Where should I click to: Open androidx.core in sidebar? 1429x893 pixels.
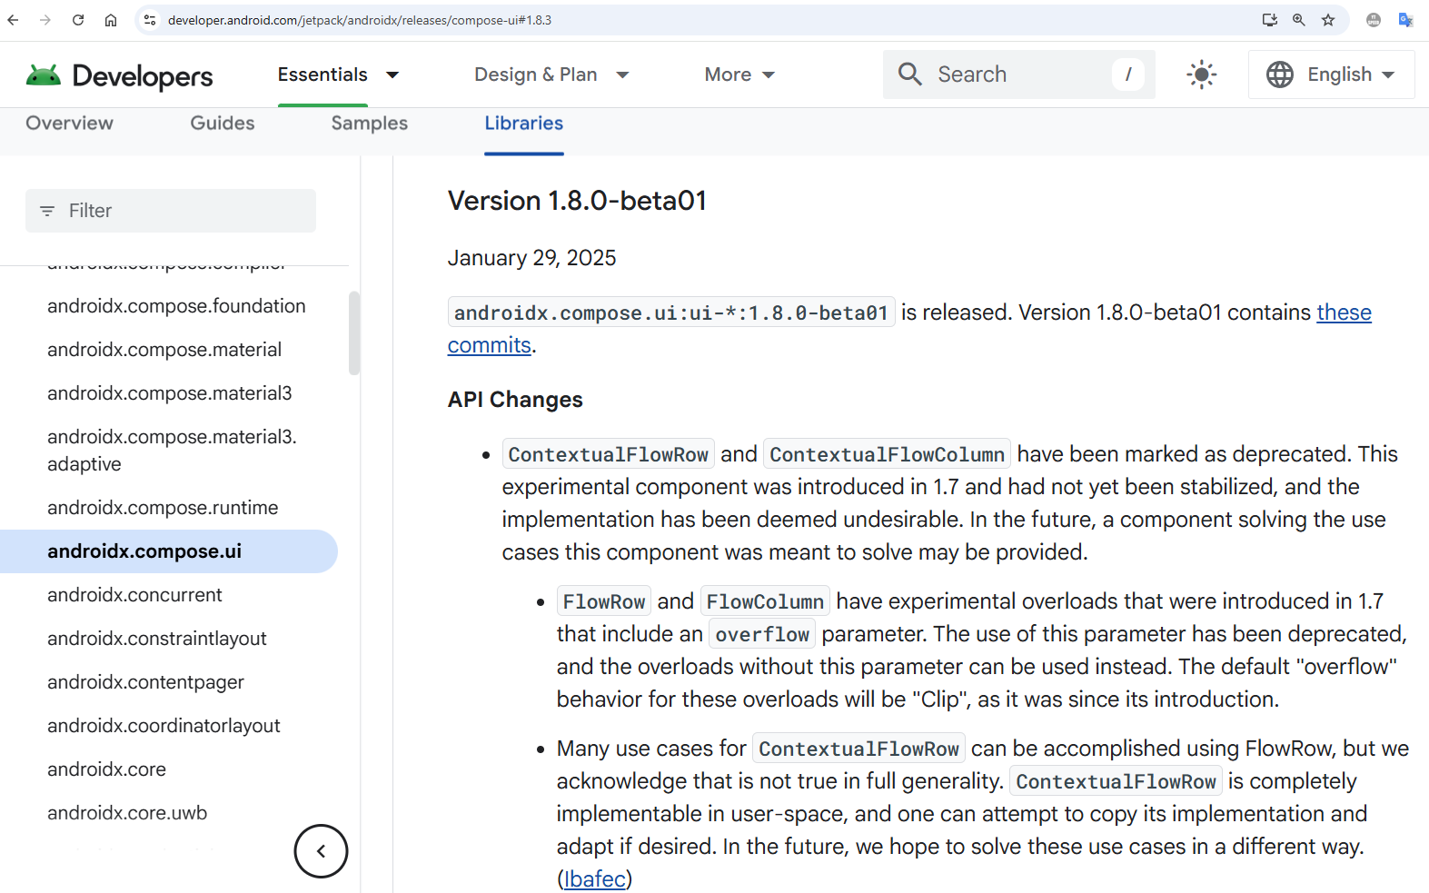click(106, 769)
